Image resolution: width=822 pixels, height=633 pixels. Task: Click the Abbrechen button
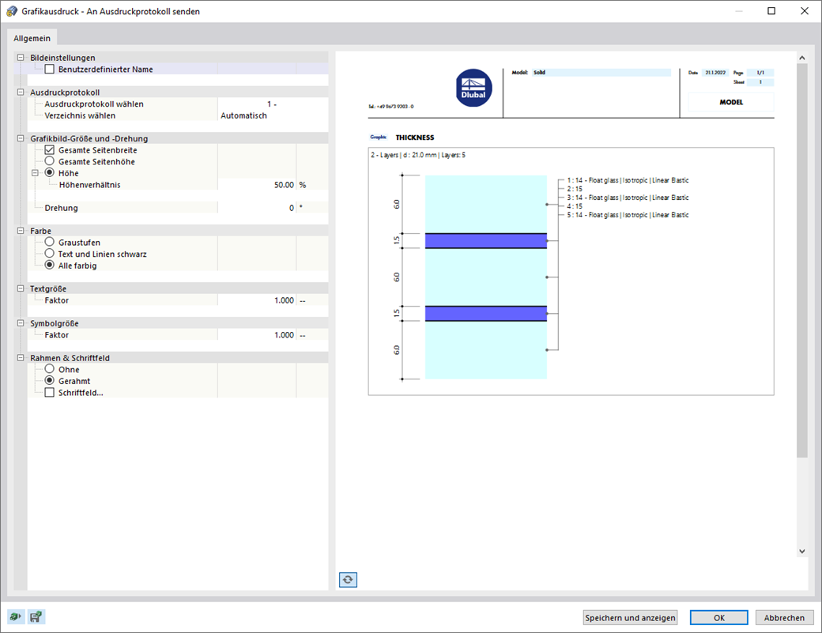pos(784,618)
